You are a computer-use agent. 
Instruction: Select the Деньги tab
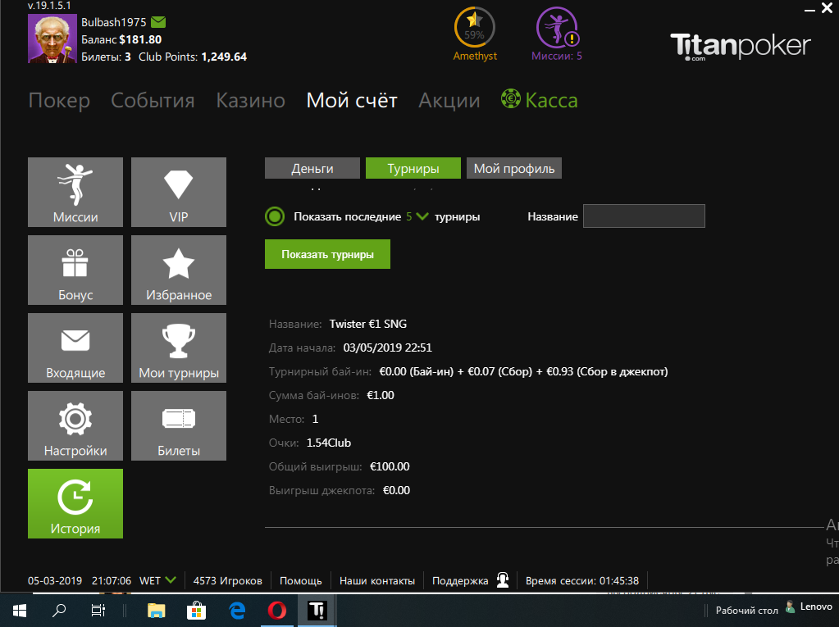coord(312,168)
